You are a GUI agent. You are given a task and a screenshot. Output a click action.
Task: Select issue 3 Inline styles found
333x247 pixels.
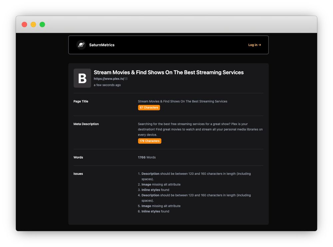(x=154, y=190)
